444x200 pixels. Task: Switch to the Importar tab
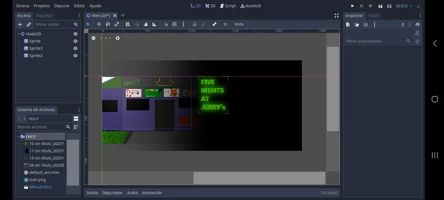pyautogui.click(x=44, y=16)
